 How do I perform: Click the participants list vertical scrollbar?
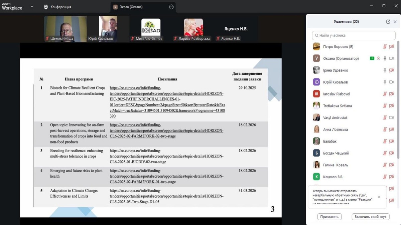click(398, 100)
